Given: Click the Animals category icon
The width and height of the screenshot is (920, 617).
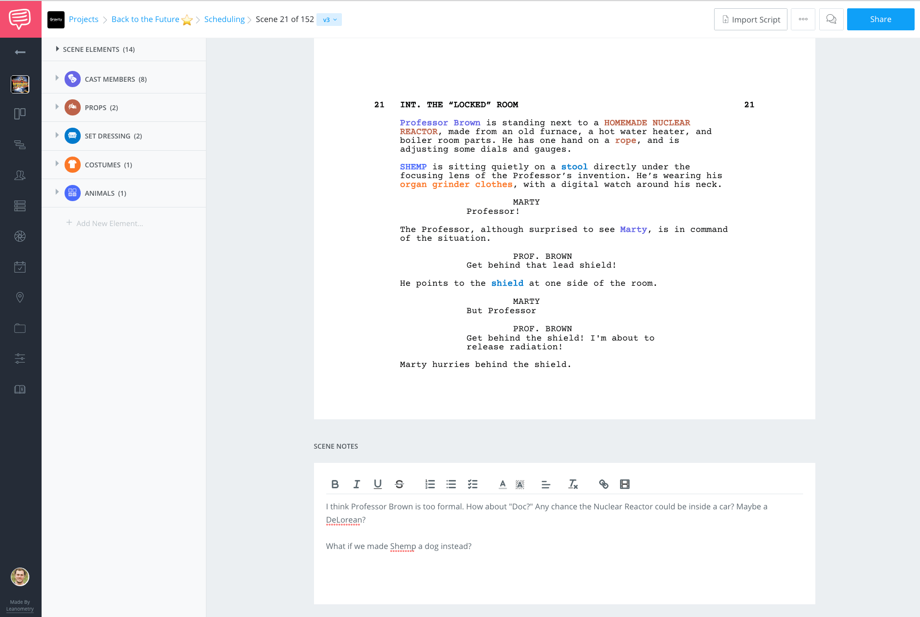Looking at the screenshot, I should (x=72, y=193).
